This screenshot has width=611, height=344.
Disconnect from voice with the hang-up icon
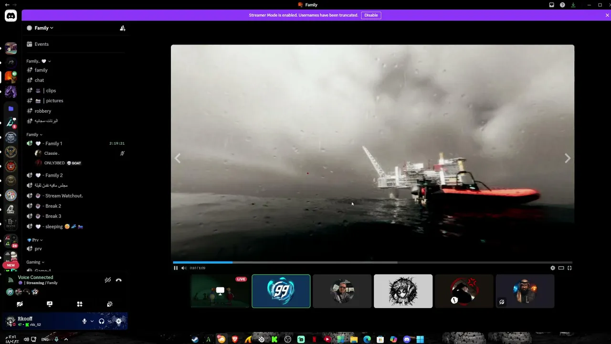point(119,280)
